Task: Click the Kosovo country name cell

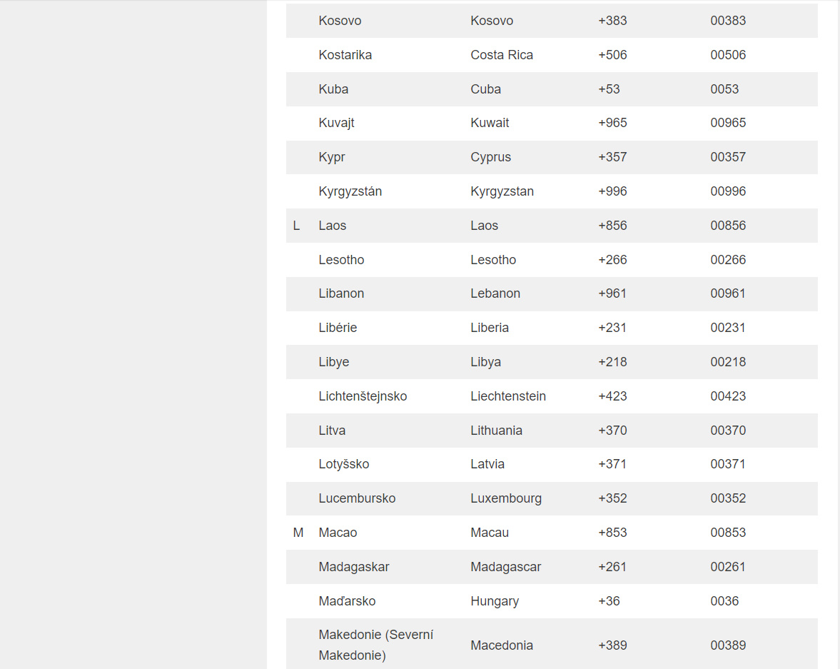Action: point(340,21)
